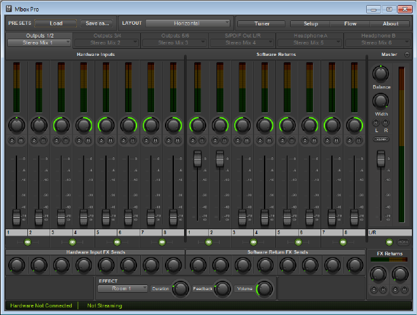Solo hardware input channel 1

(13, 140)
